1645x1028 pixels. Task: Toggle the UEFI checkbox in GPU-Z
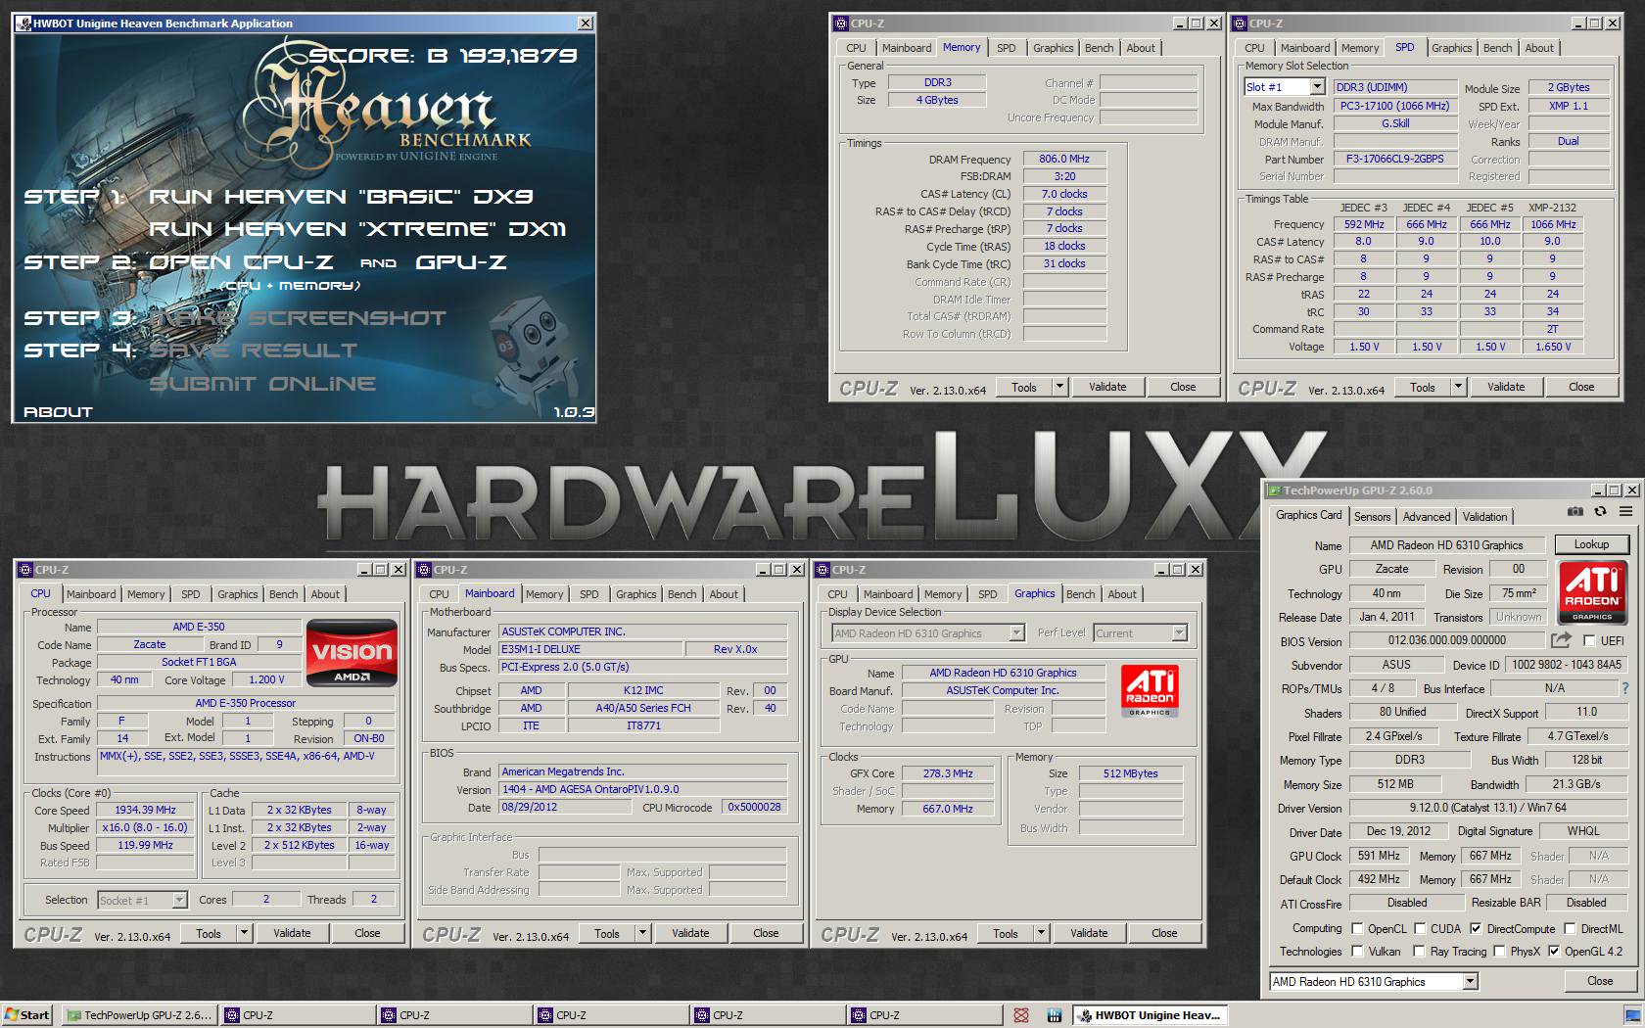(1589, 641)
